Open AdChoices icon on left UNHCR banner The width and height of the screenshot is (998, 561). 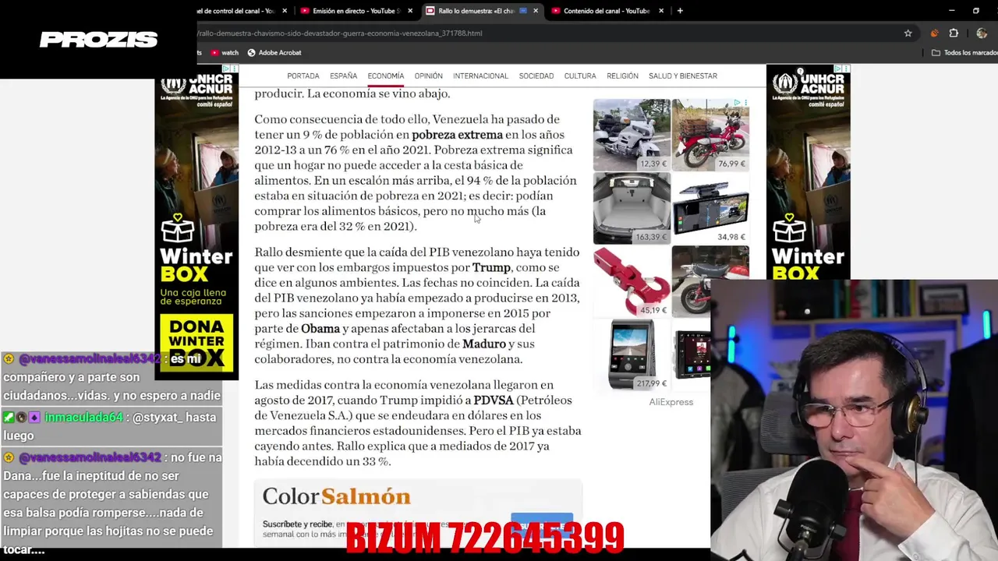[225, 69]
